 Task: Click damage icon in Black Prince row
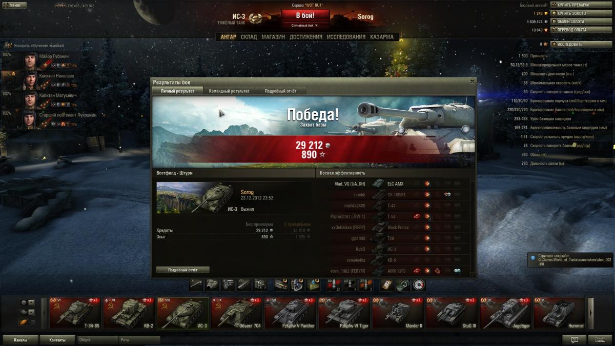click(427, 227)
